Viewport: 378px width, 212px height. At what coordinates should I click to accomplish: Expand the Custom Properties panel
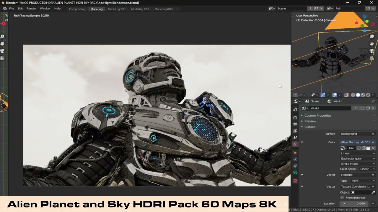point(318,115)
